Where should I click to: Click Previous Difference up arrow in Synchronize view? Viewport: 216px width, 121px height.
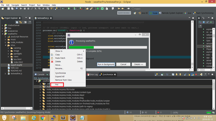tap(180, 75)
